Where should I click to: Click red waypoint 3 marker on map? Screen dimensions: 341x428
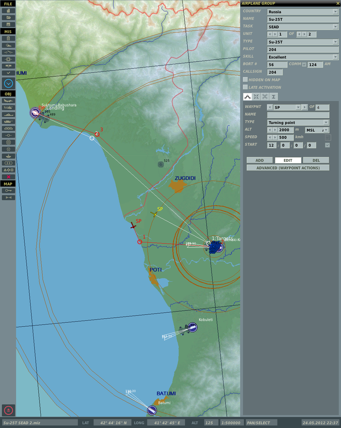[x=97, y=134]
